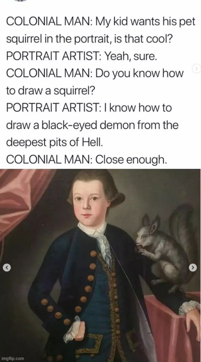
Task: Click the first line mentioning "his pet"
Action: point(101,22)
